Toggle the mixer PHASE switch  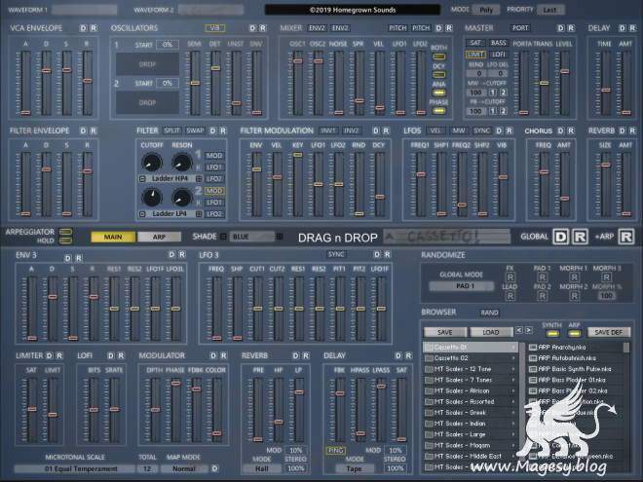pyautogui.click(x=438, y=111)
